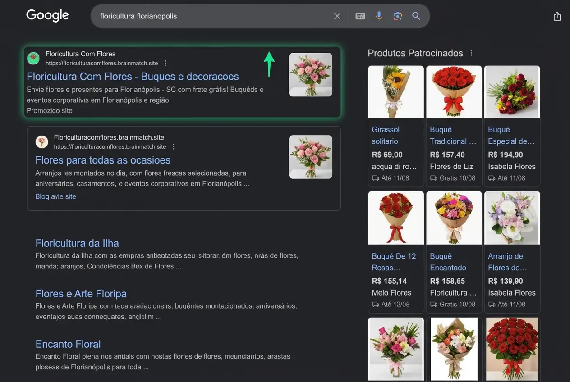Open Floricultura da Ilha result
Screen dimensions: 570x382
tap(77, 243)
